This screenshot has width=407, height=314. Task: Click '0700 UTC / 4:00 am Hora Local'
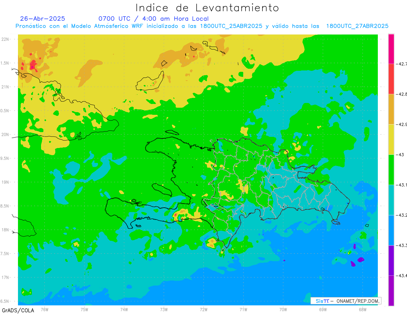point(154,19)
